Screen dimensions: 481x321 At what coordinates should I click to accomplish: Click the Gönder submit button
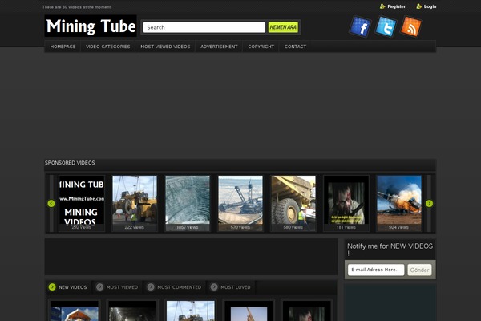pyautogui.click(x=419, y=270)
